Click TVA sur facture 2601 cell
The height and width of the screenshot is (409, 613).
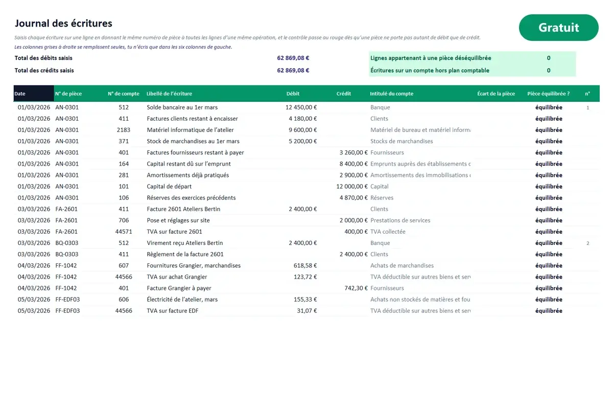tap(175, 231)
